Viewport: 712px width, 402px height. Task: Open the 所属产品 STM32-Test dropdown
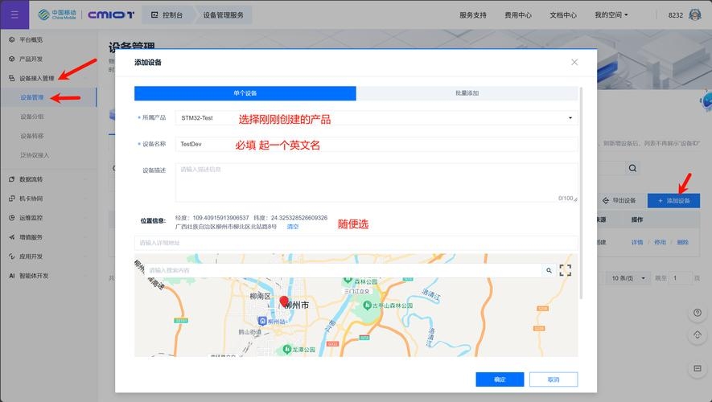(377, 118)
